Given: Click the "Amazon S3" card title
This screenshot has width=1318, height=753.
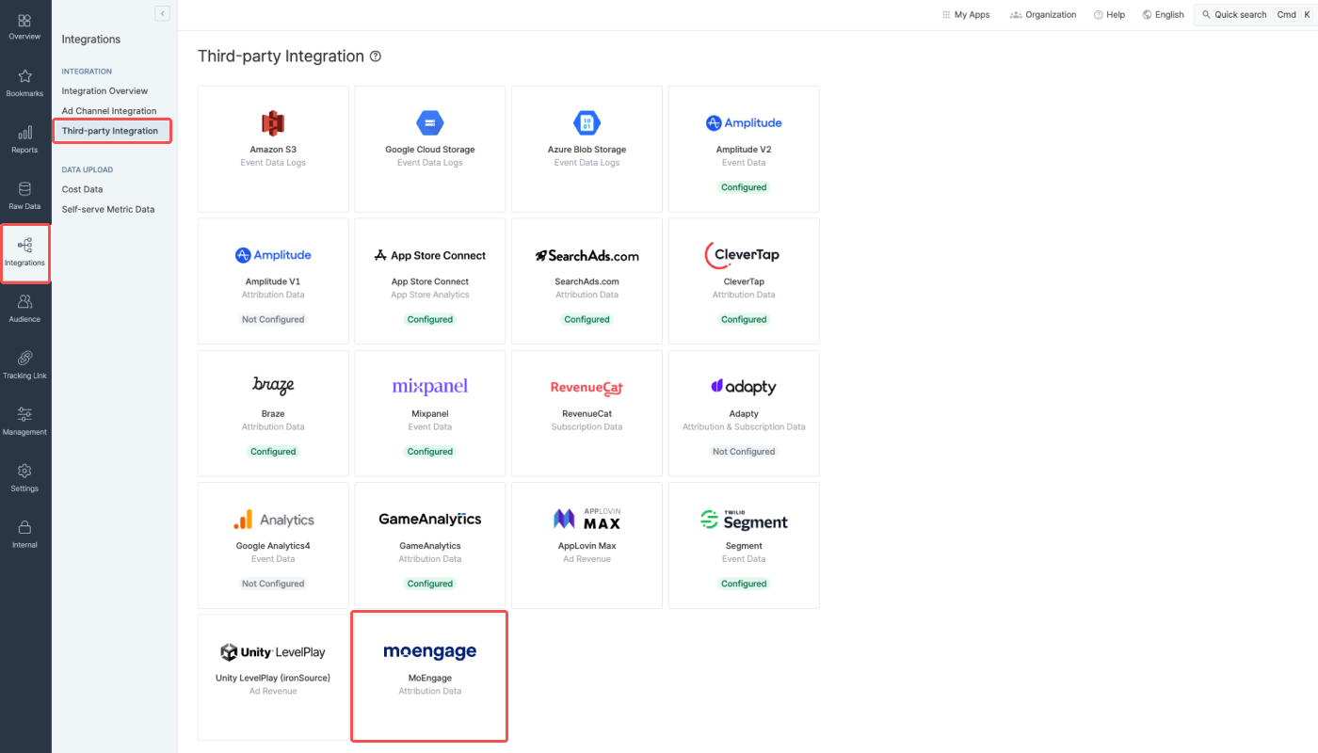Looking at the screenshot, I should click(x=273, y=150).
